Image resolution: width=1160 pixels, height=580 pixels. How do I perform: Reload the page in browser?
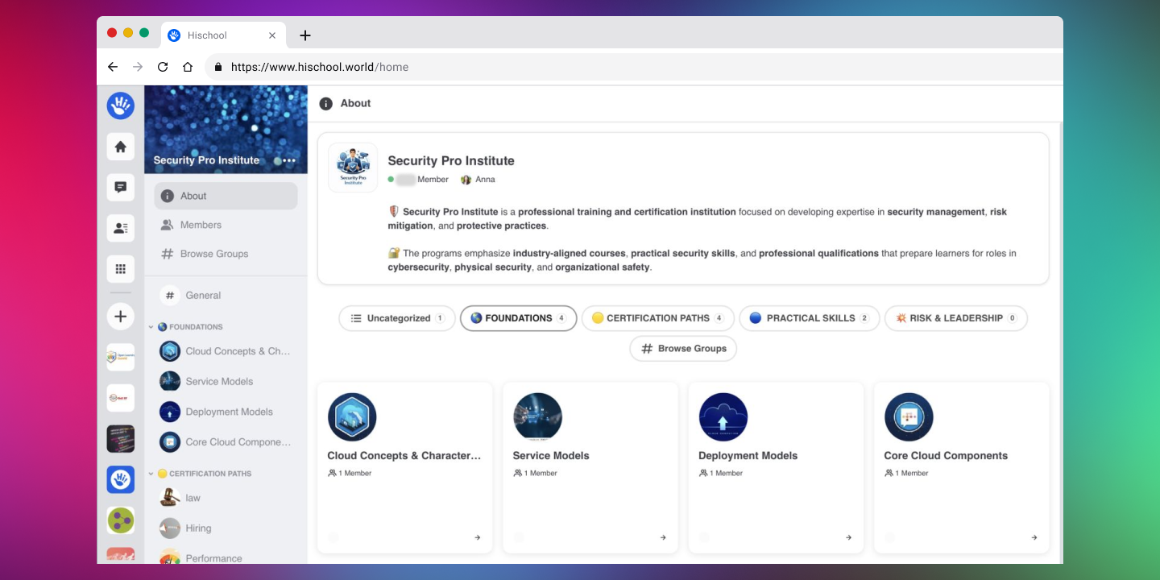click(163, 67)
